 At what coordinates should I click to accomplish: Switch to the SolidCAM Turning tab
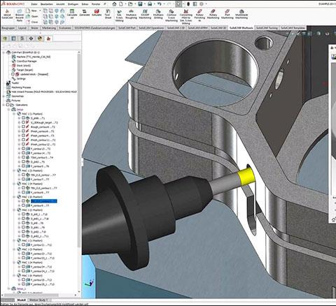point(267,28)
